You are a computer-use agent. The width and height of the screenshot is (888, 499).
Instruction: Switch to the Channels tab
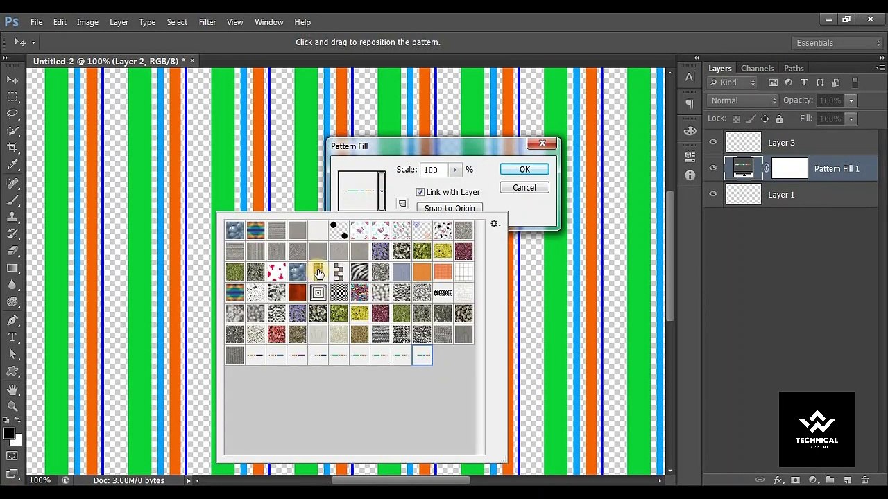(x=757, y=68)
